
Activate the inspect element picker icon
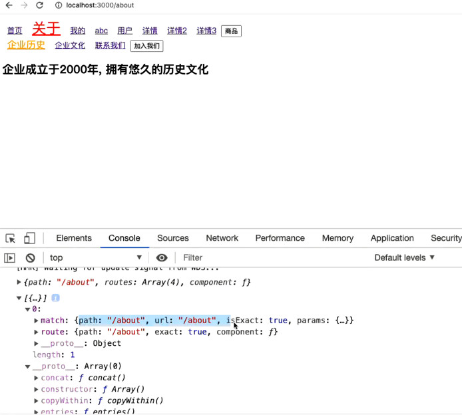11,238
